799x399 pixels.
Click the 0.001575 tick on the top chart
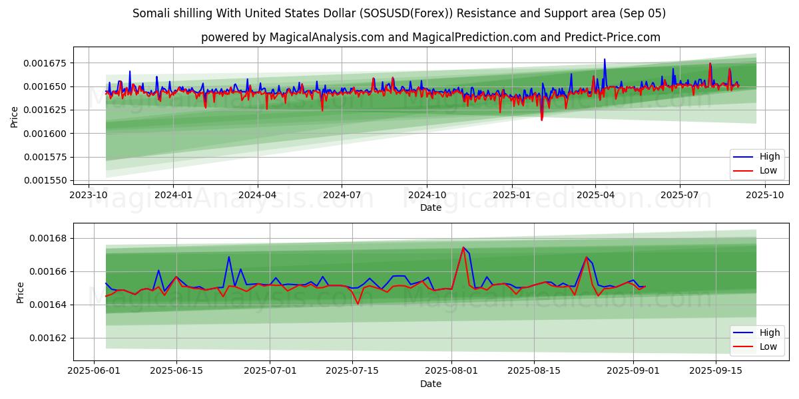pos(45,157)
